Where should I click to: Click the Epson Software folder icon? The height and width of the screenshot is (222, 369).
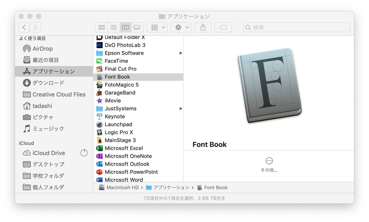tap(99, 53)
